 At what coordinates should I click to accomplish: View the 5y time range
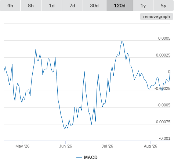coord(164,6)
